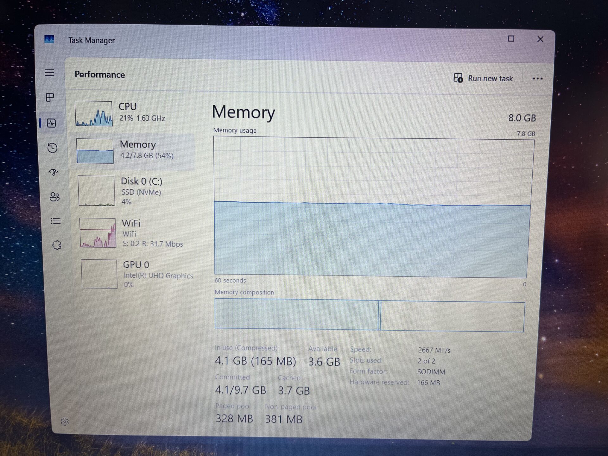Open the hamburger navigation menu
Viewport: 608px width, 456px height.
(x=49, y=73)
